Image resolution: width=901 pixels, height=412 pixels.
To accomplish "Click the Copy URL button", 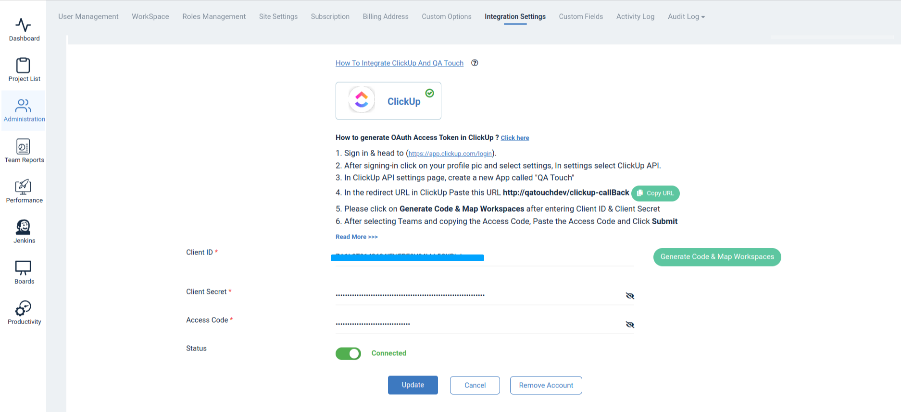I will (x=655, y=193).
